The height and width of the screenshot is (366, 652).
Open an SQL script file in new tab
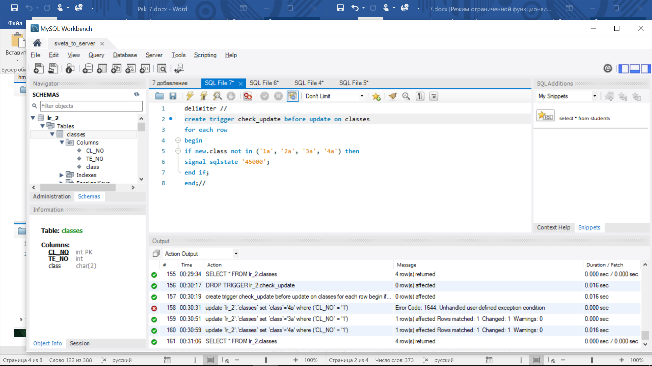tap(53, 68)
